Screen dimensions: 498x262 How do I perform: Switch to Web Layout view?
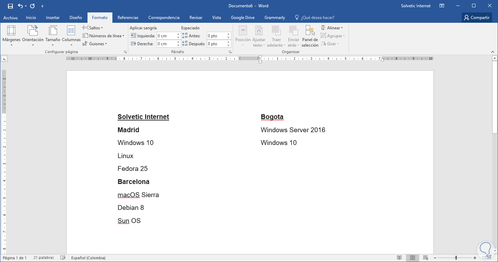[426, 258]
